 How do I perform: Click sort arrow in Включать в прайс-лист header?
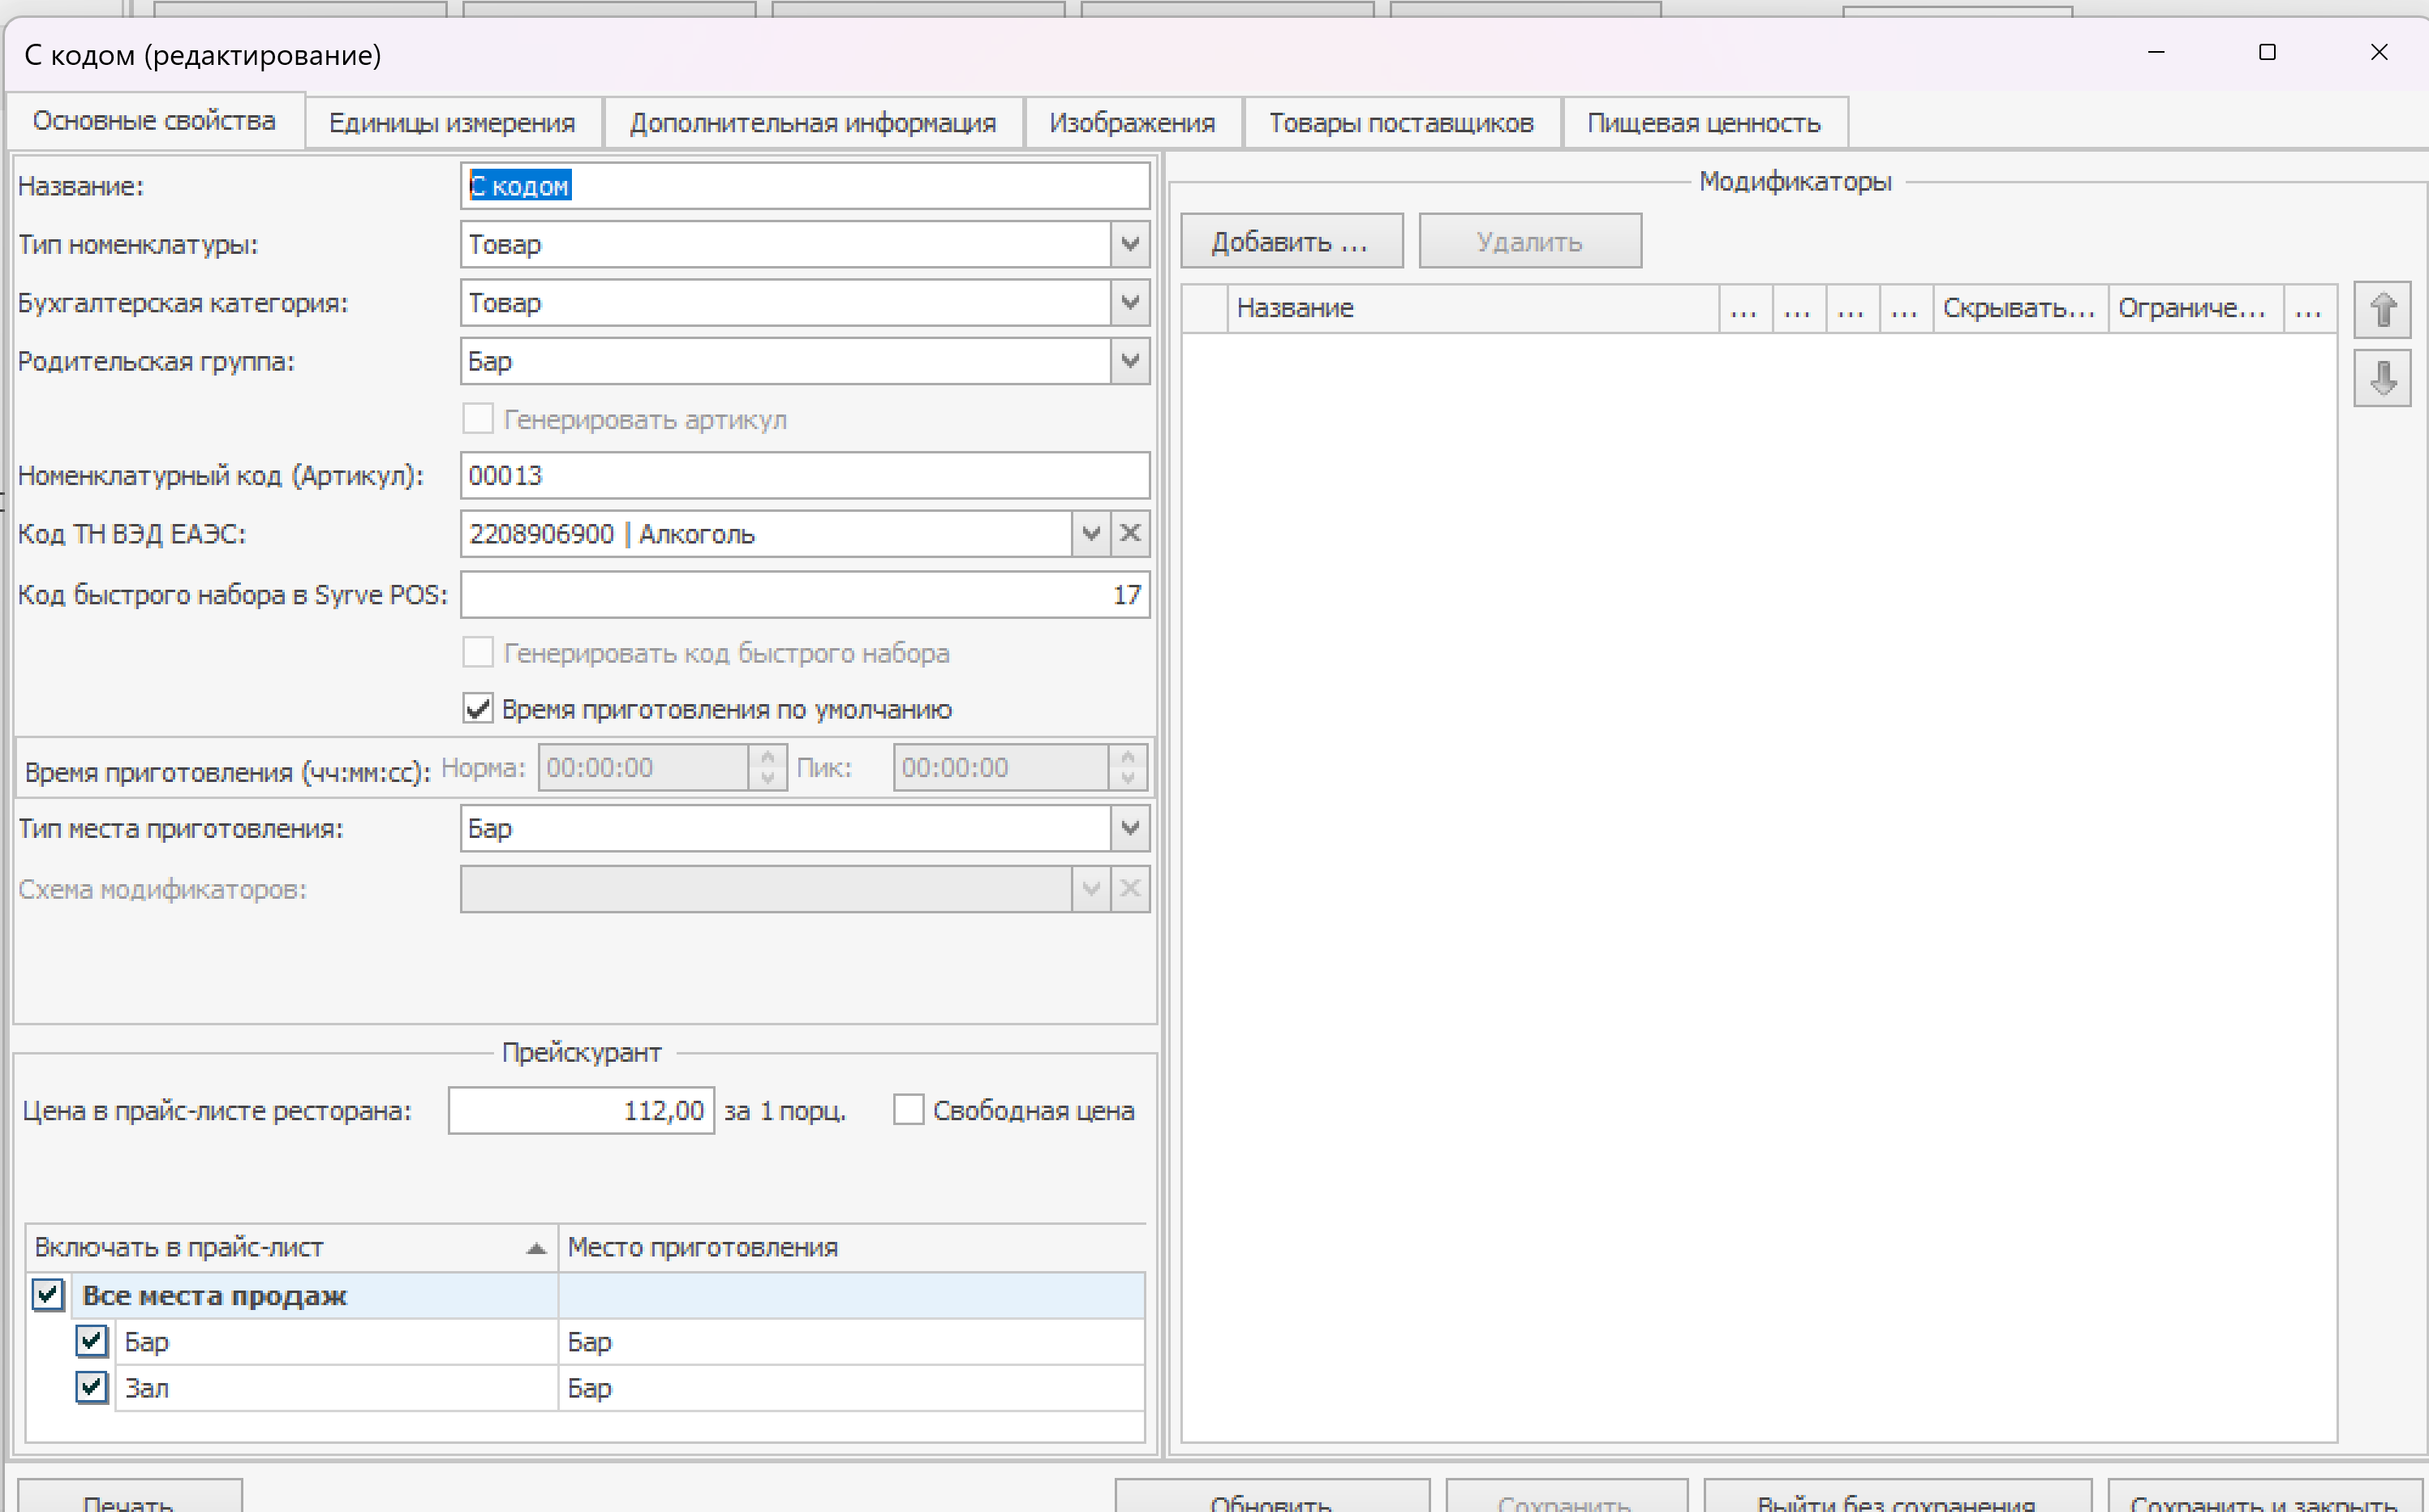(x=536, y=1248)
